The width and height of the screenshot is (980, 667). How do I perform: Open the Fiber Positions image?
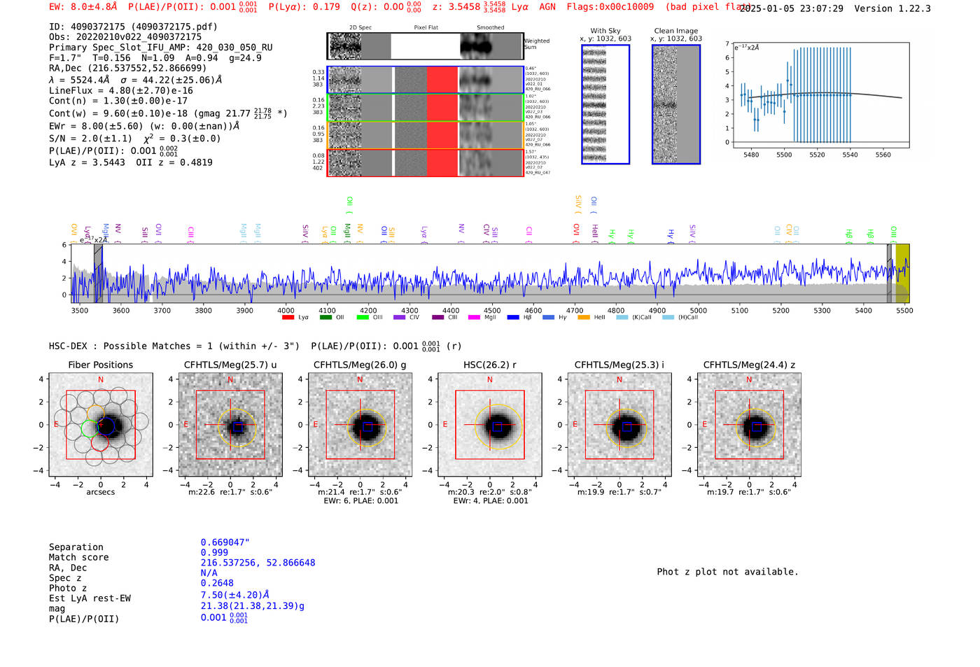(x=101, y=425)
